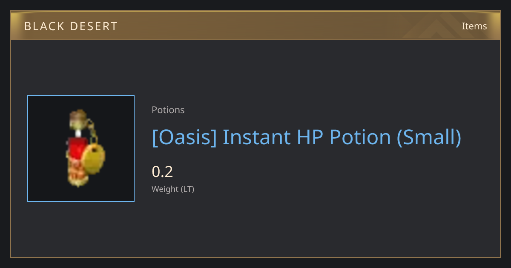Screen dimensions: 511x268
Task: Click the Weight (LT) label
Action: tap(173, 189)
